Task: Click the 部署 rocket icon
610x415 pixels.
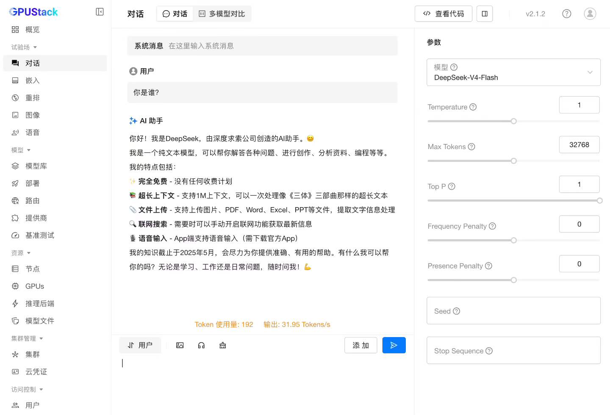Action: 15,183
